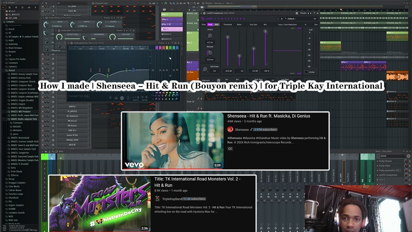Adjust the Ratio slider in compressor
Screen dimensions: 412x232
click(239, 56)
